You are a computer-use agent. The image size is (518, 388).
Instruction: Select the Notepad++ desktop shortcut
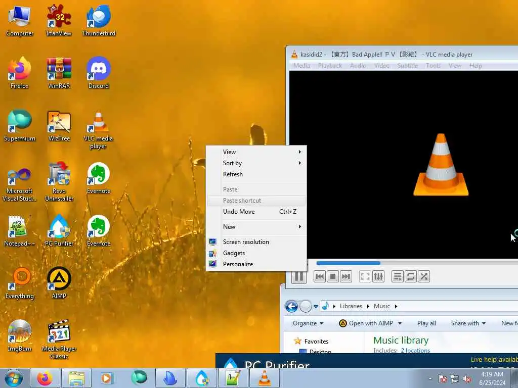click(20, 231)
